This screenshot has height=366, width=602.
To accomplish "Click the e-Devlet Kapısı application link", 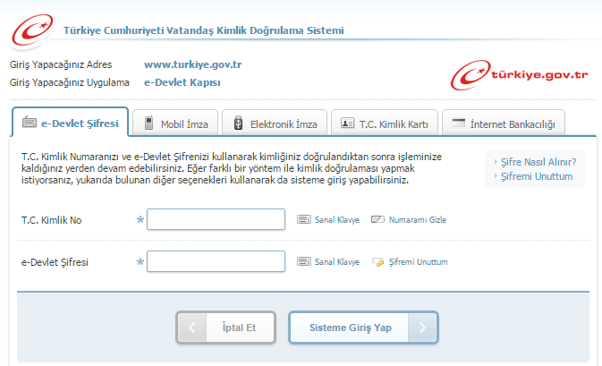I will [x=182, y=82].
